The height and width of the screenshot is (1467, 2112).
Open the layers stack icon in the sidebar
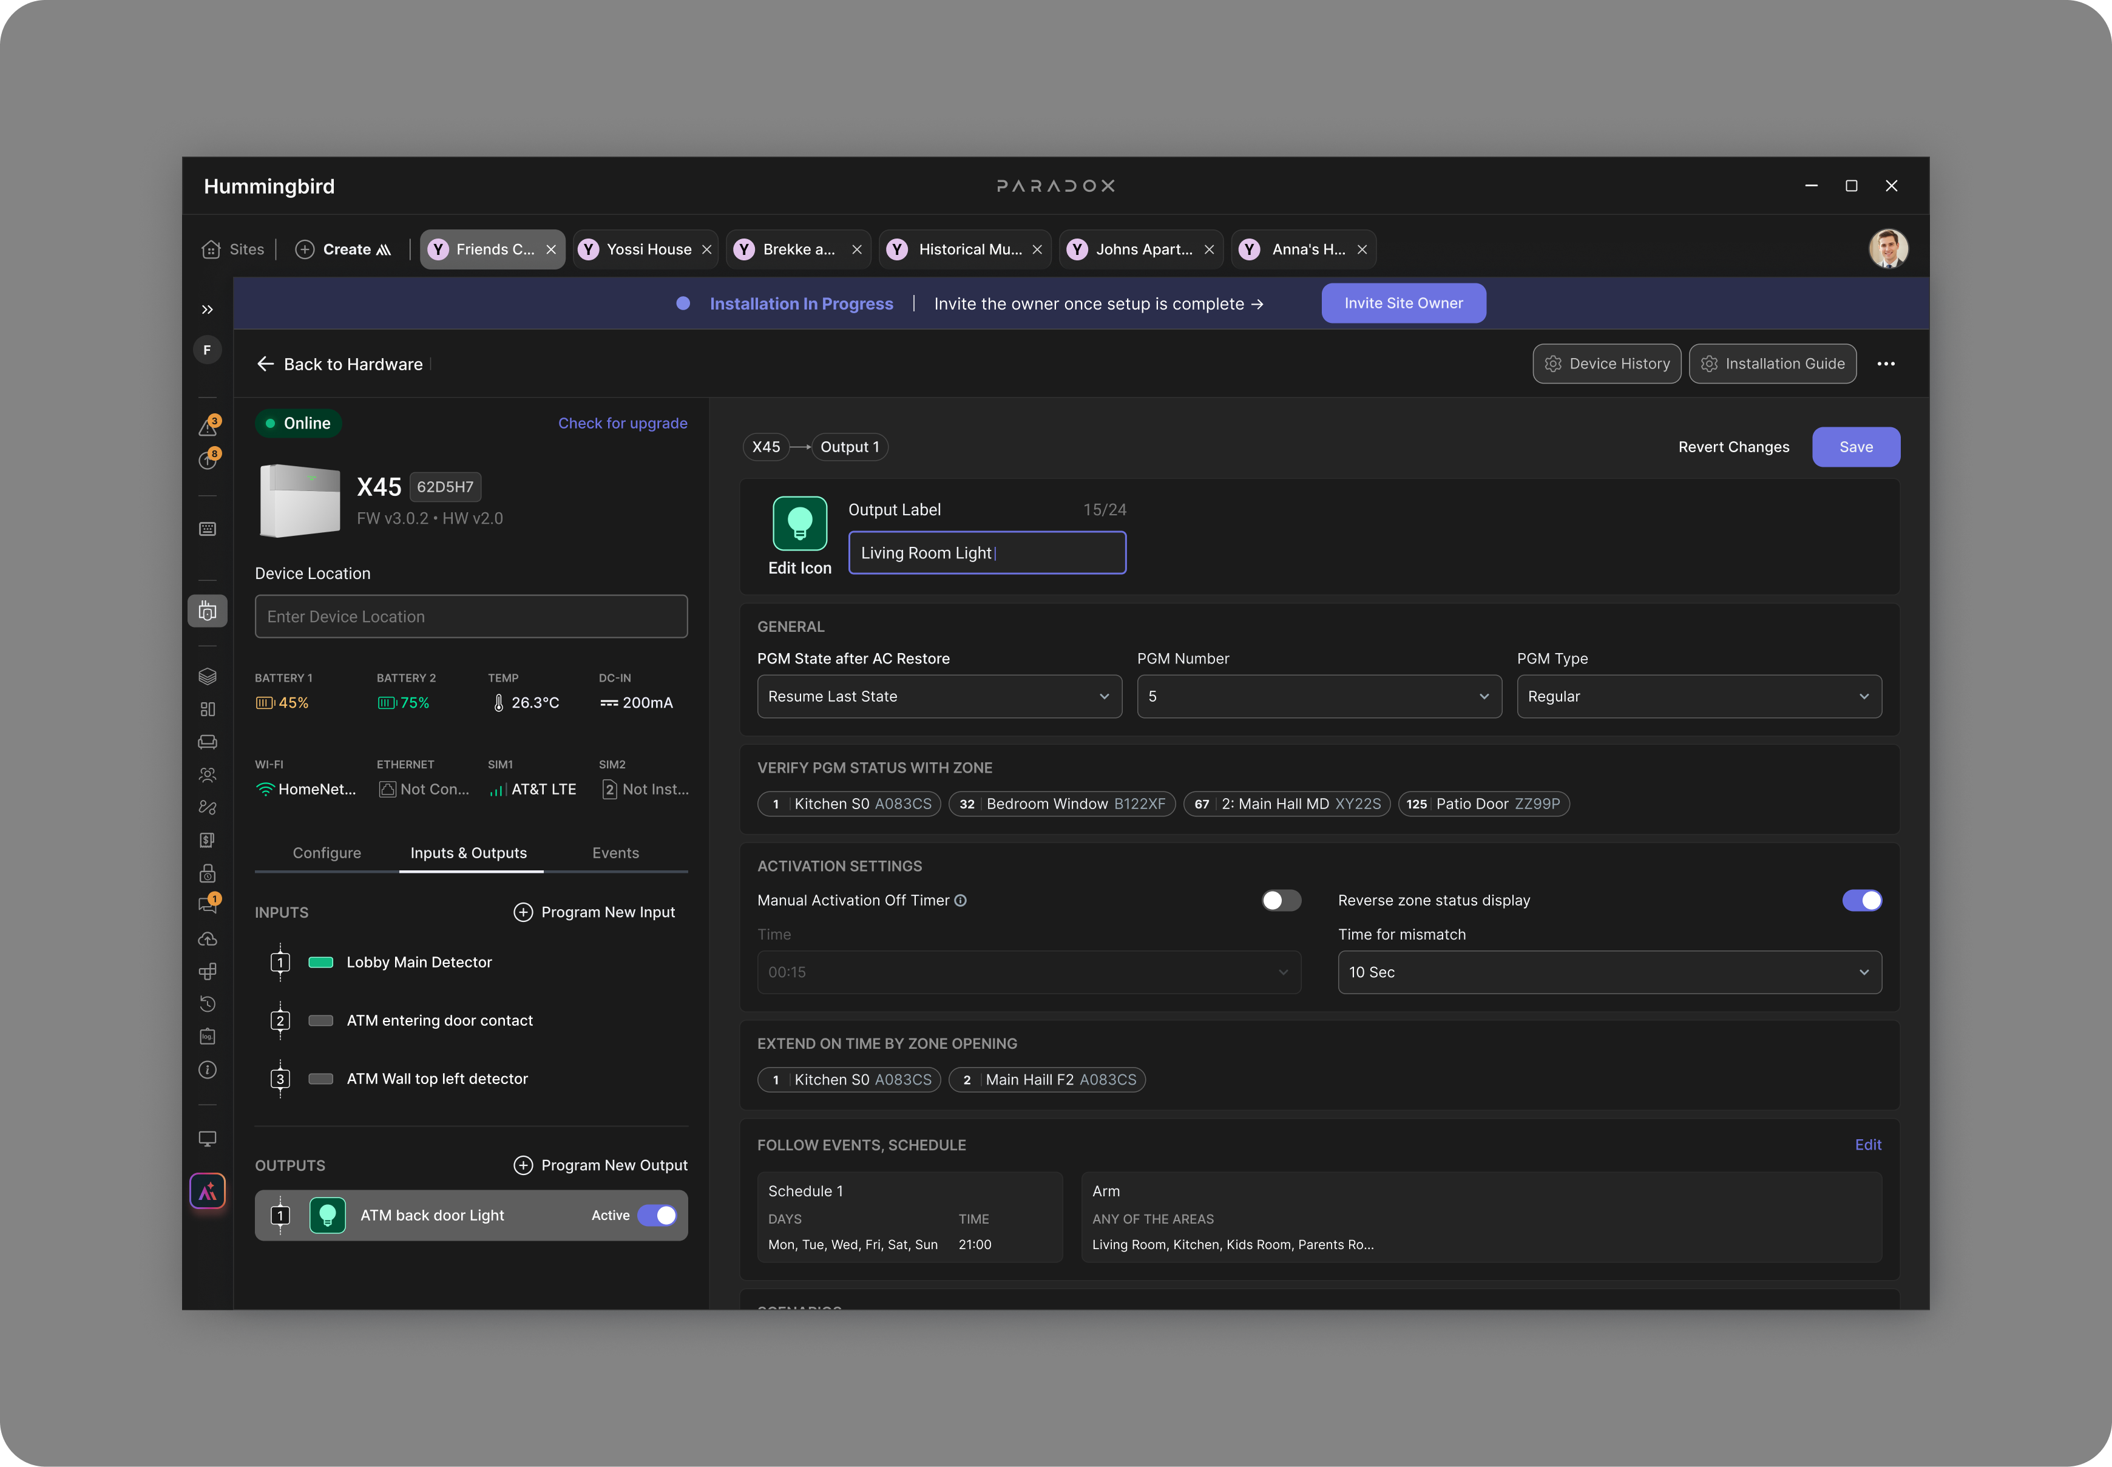coord(208,677)
